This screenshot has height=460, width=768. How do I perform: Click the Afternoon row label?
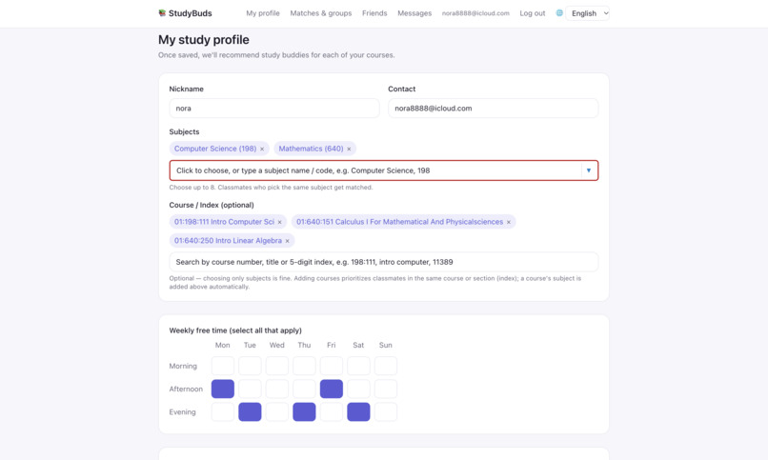[x=186, y=389]
